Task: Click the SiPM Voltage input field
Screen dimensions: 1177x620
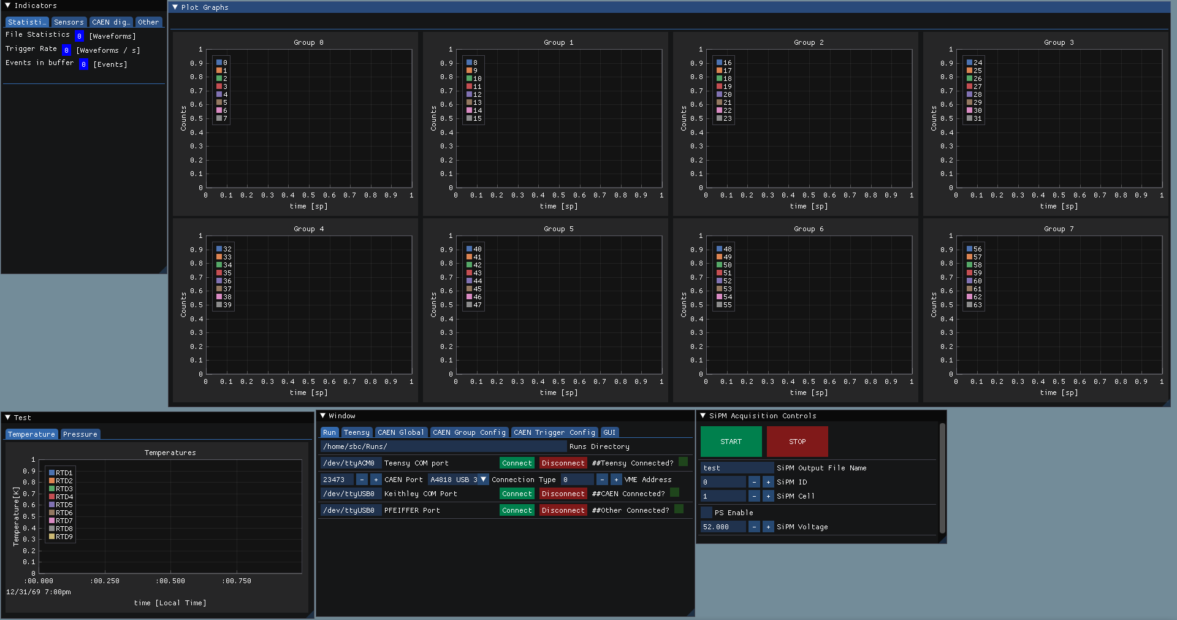Action: 723,527
